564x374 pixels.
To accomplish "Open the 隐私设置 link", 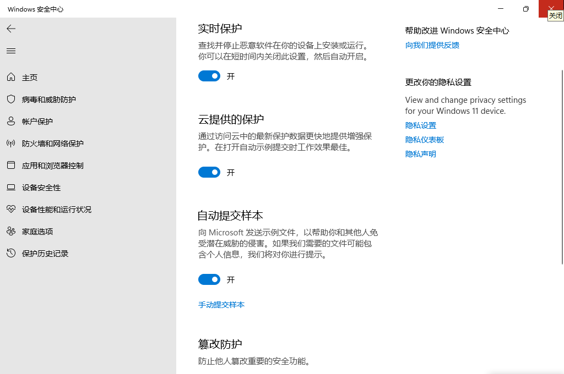I will click(421, 125).
